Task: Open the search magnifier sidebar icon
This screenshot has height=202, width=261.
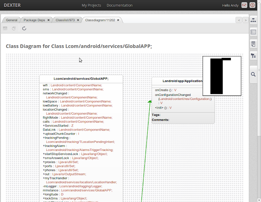Action: tap(253, 74)
